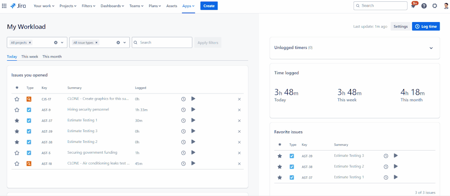Unstar AST-39 in Favorite issues panel
The height and width of the screenshot is (196, 450).
point(280,156)
